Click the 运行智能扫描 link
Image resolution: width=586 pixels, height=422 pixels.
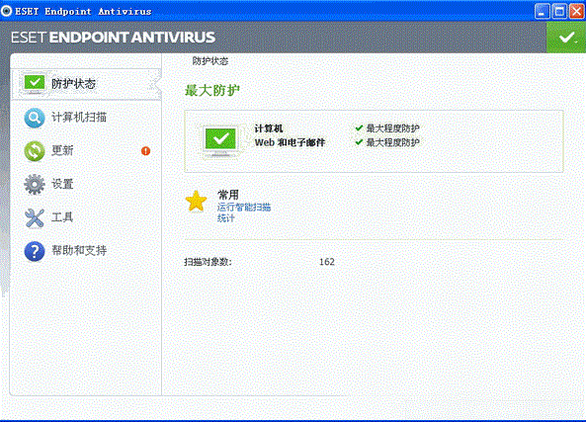tap(244, 208)
